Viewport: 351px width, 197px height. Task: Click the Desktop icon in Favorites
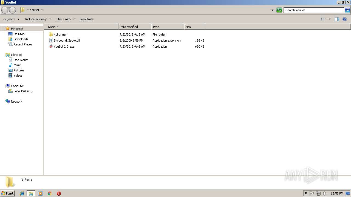pyautogui.click(x=10, y=34)
